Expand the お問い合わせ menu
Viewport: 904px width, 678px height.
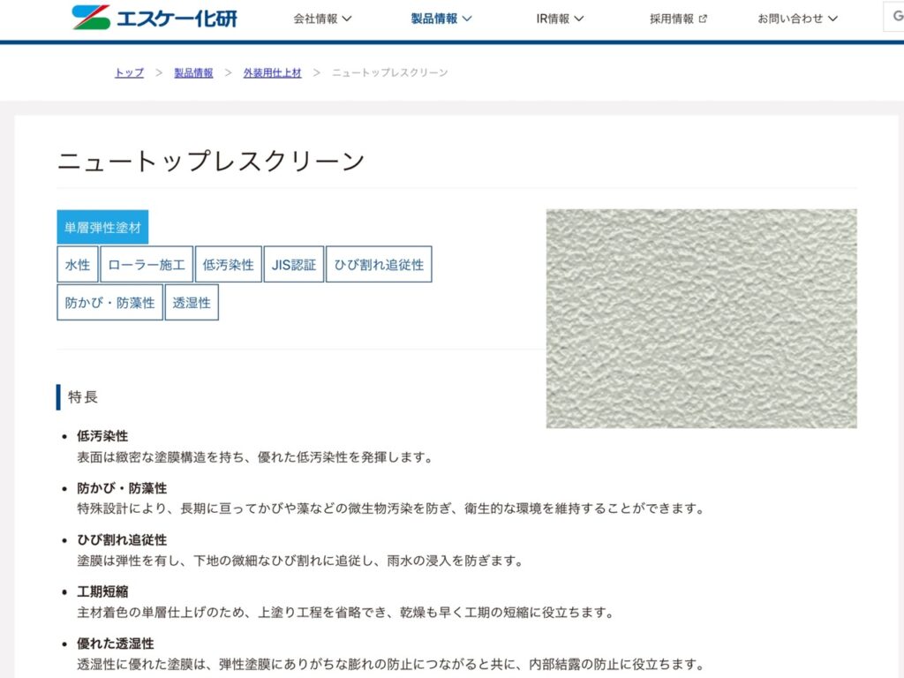click(797, 19)
